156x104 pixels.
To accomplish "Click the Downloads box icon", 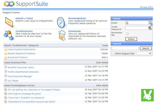I will tap(61, 35).
